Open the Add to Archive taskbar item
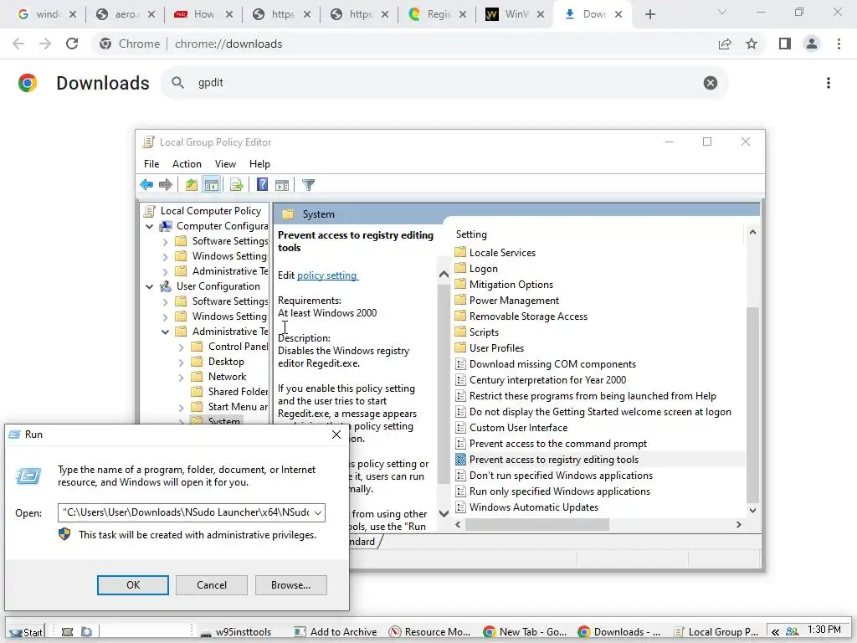The height and width of the screenshot is (643, 857). point(335,632)
